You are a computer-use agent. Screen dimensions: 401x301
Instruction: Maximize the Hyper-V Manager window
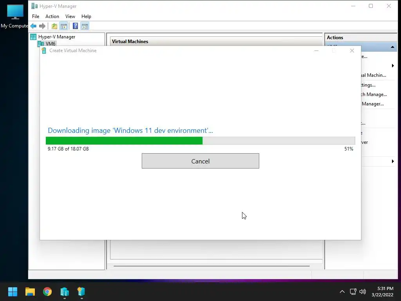coord(371,6)
